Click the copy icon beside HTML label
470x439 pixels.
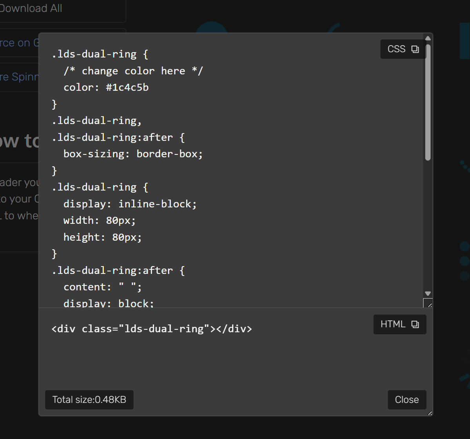pyautogui.click(x=415, y=324)
